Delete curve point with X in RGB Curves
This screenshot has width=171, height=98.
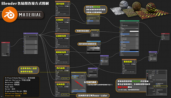point(85,77)
